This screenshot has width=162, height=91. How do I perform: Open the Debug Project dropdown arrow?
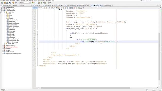(47, 3)
